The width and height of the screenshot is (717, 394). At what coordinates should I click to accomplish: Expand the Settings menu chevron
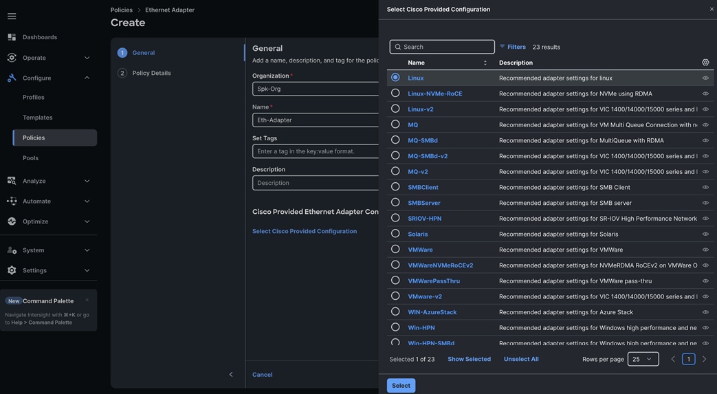(x=87, y=270)
